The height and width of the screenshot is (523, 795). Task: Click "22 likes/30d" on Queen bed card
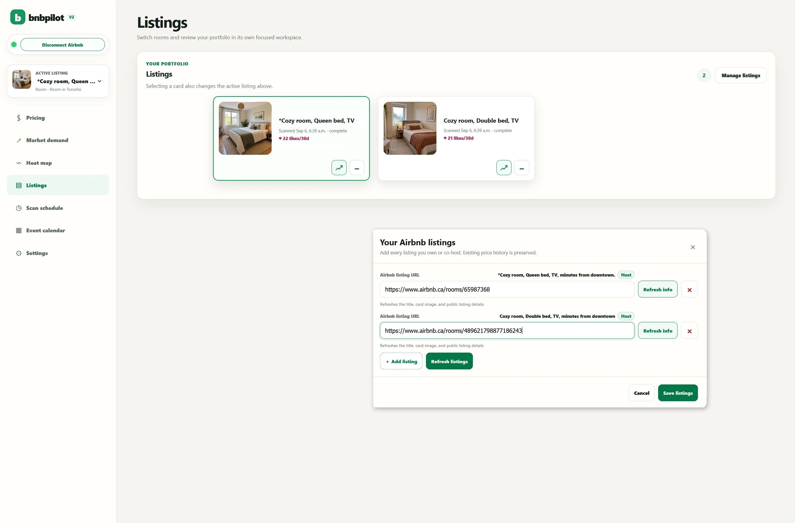294,139
